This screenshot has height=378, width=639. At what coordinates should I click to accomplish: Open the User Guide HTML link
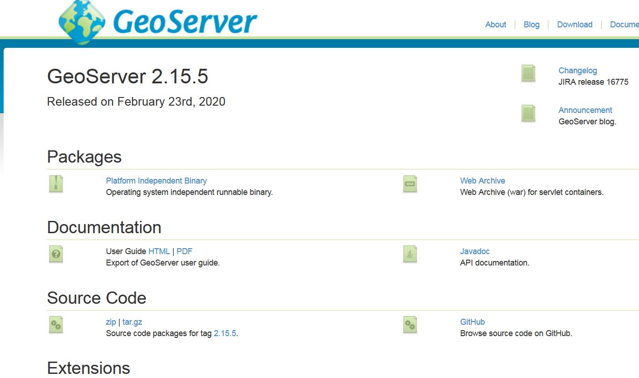tap(159, 251)
